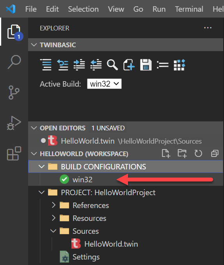Open Source Control view
The image size is (224, 265).
coord(14,92)
